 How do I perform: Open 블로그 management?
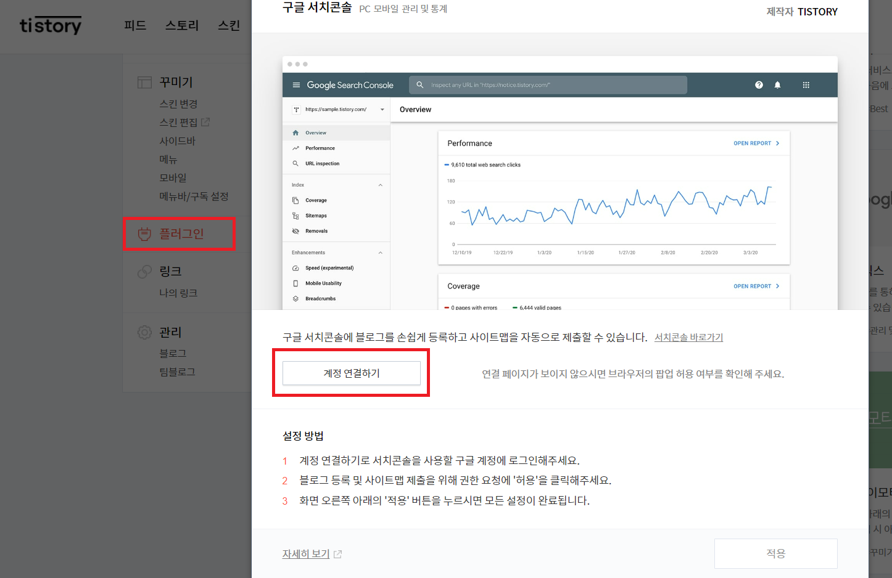(173, 353)
